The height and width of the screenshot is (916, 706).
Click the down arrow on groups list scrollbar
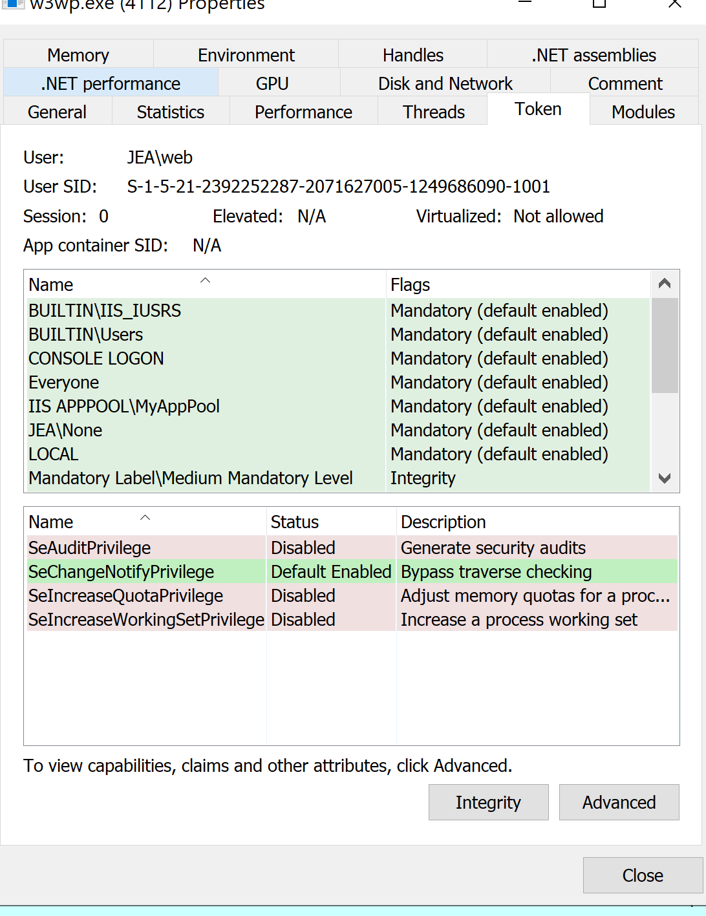[665, 477]
